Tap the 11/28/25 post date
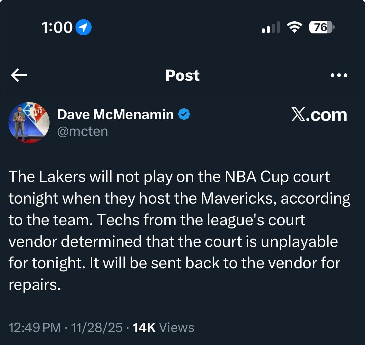This screenshot has height=345, width=365. [x=97, y=327]
